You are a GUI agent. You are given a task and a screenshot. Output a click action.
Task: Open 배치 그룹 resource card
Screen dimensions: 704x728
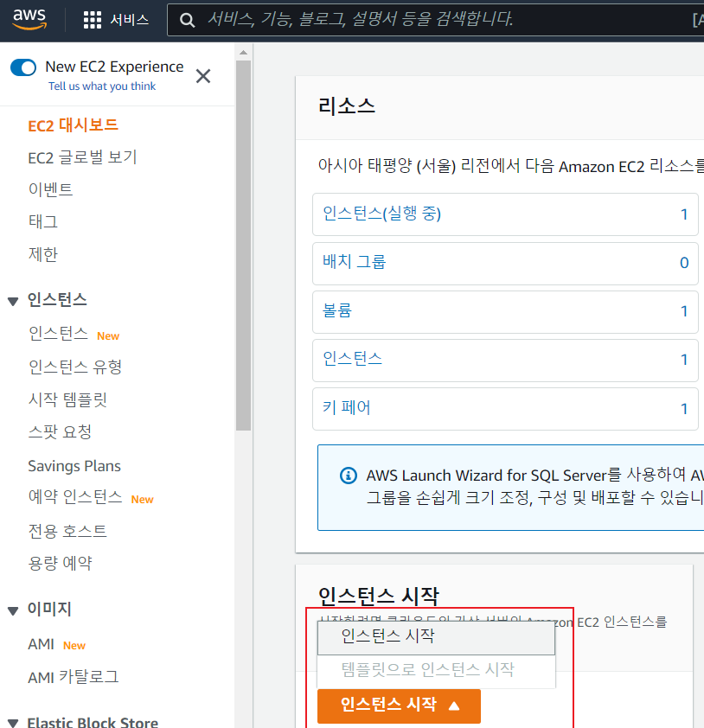pyautogui.click(x=505, y=263)
